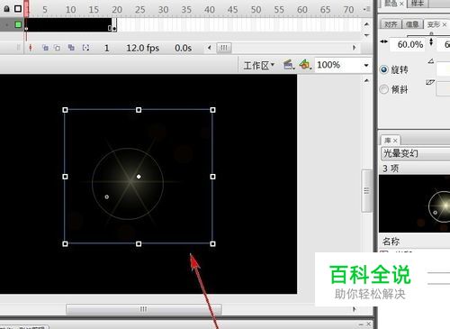Toggle Onion Skin Outlines button
450x329 pixels.
(x=57, y=48)
